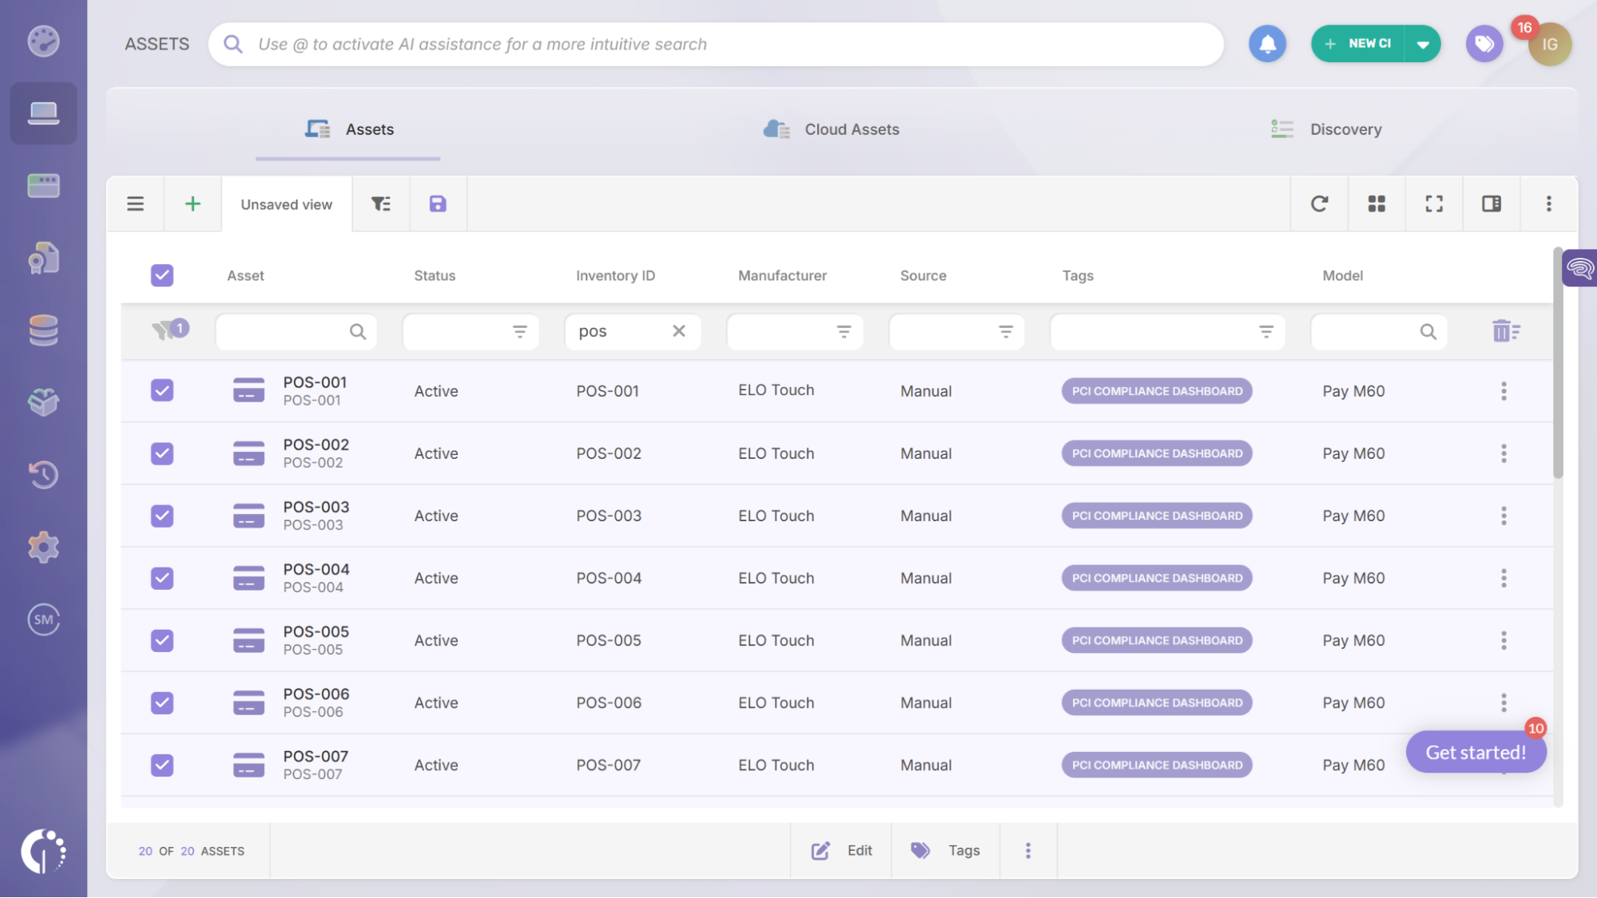
Task: Click the PCI COMPLIANCE DASHBOARD tag on POS-001
Action: (x=1156, y=390)
